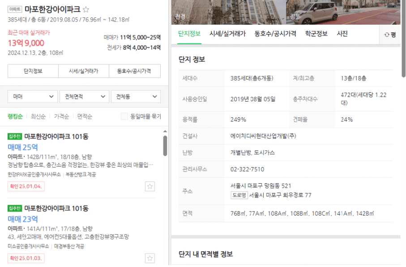The image size is (406, 267).
Task: Switch to the 사진 tab
Action: tap(342, 34)
